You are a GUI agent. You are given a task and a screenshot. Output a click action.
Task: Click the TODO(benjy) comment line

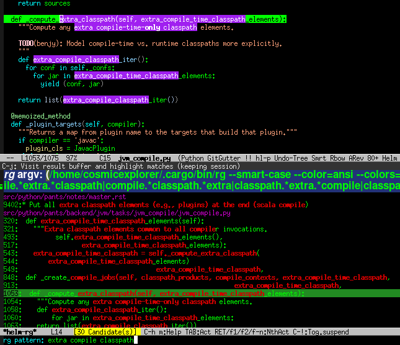(x=150, y=43)
